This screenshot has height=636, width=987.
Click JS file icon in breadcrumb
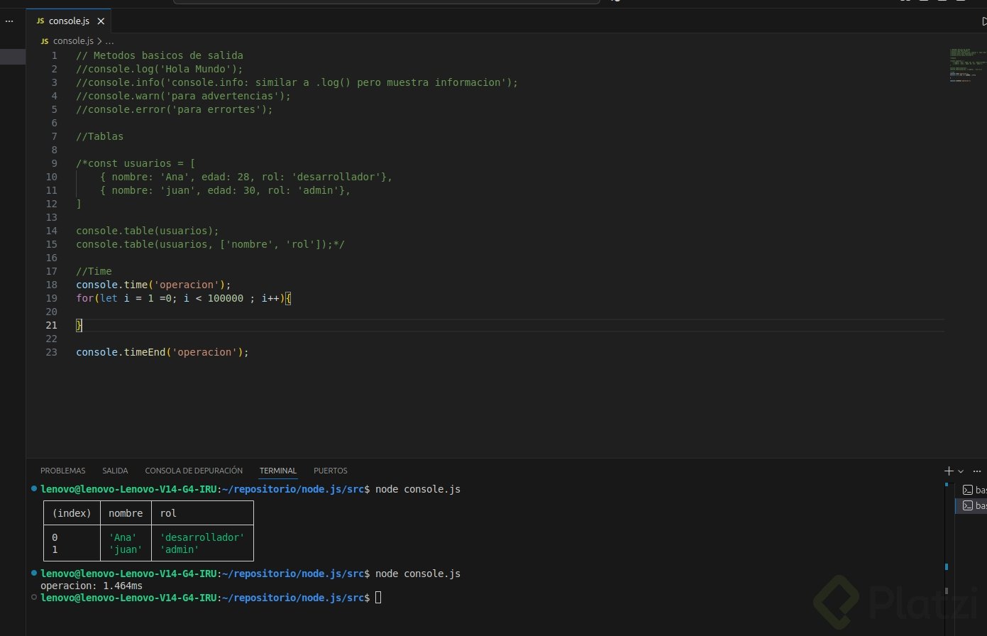point(45,41)
